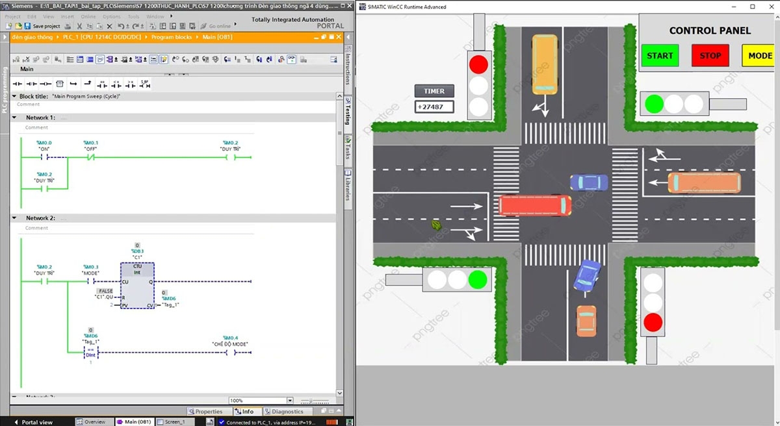
Task: Click the open project icon
Action: pyautogui.click(x=18, y=26)
